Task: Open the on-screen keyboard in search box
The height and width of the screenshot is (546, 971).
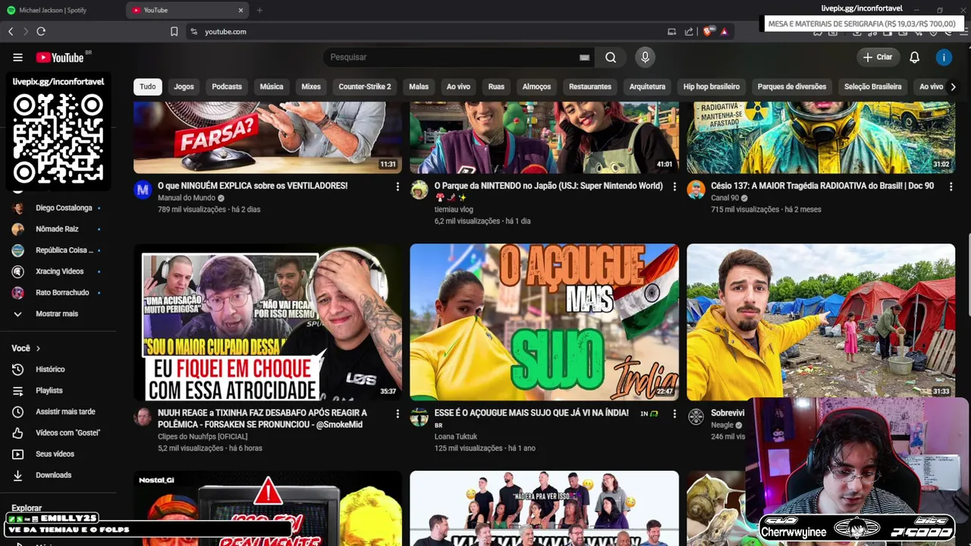Action: [x=584, y=57]
